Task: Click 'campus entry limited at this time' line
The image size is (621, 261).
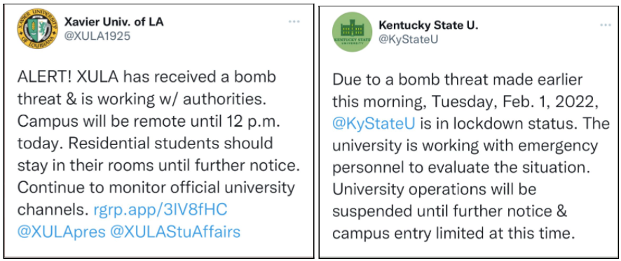Action: point(453,234)
